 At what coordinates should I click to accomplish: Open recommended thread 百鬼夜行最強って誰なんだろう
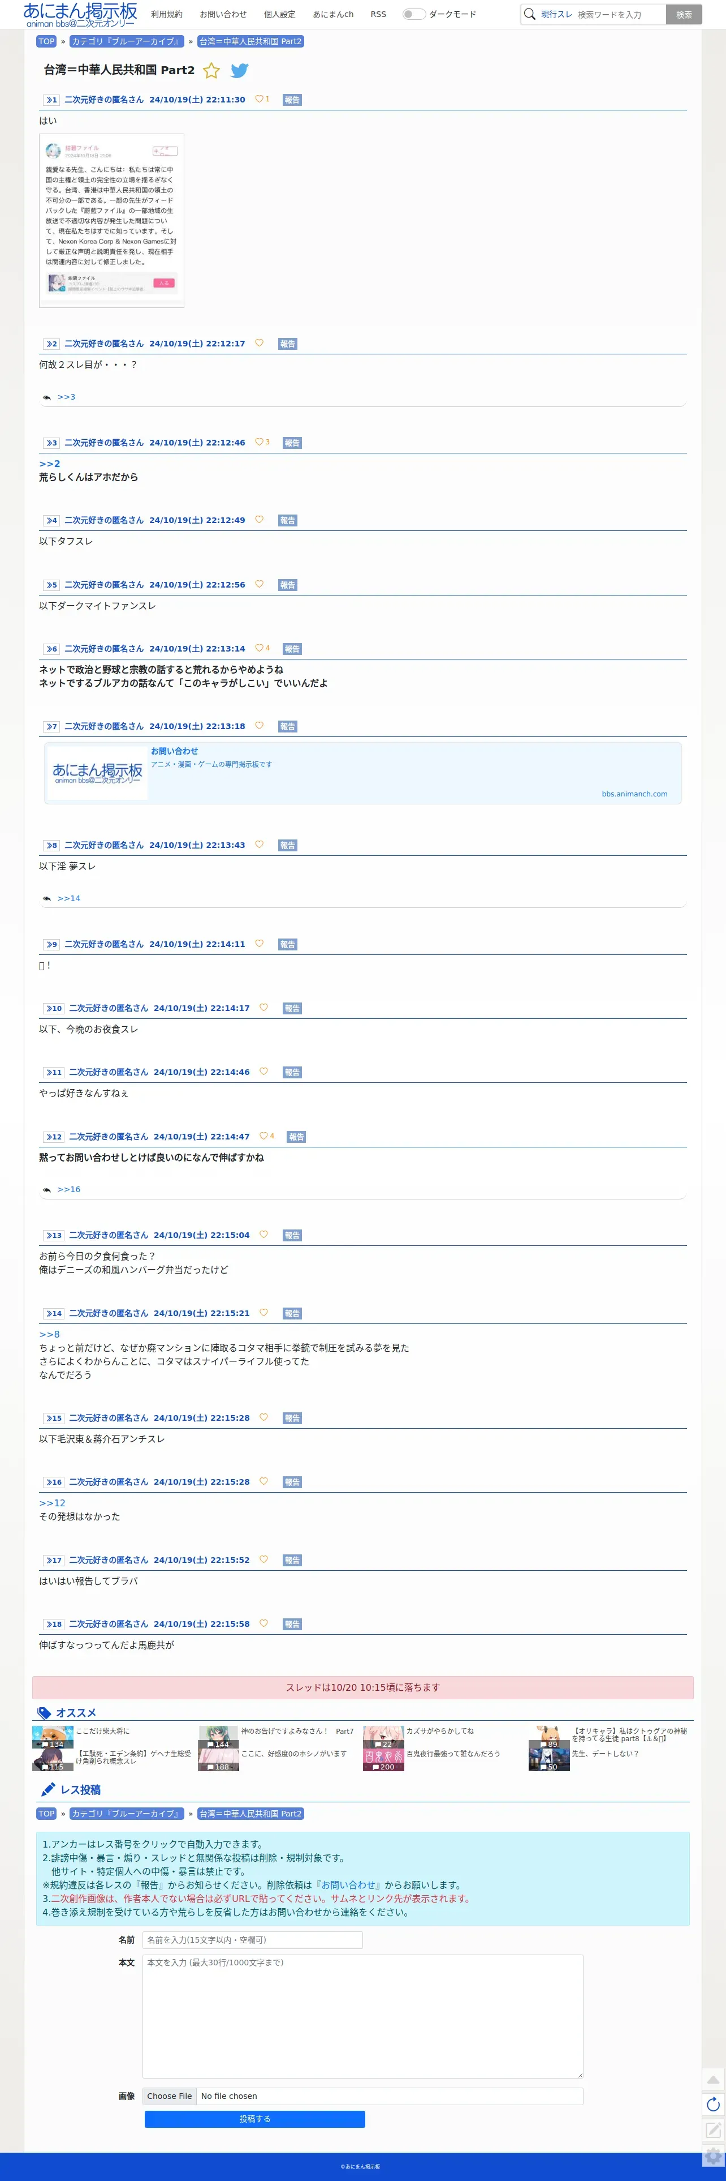coord(453,1754)
